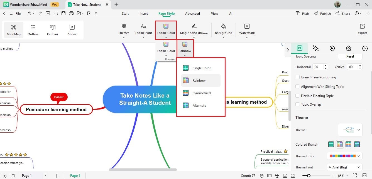Toggle the Topic Overlap checkbox

click(x=298, y=105)
